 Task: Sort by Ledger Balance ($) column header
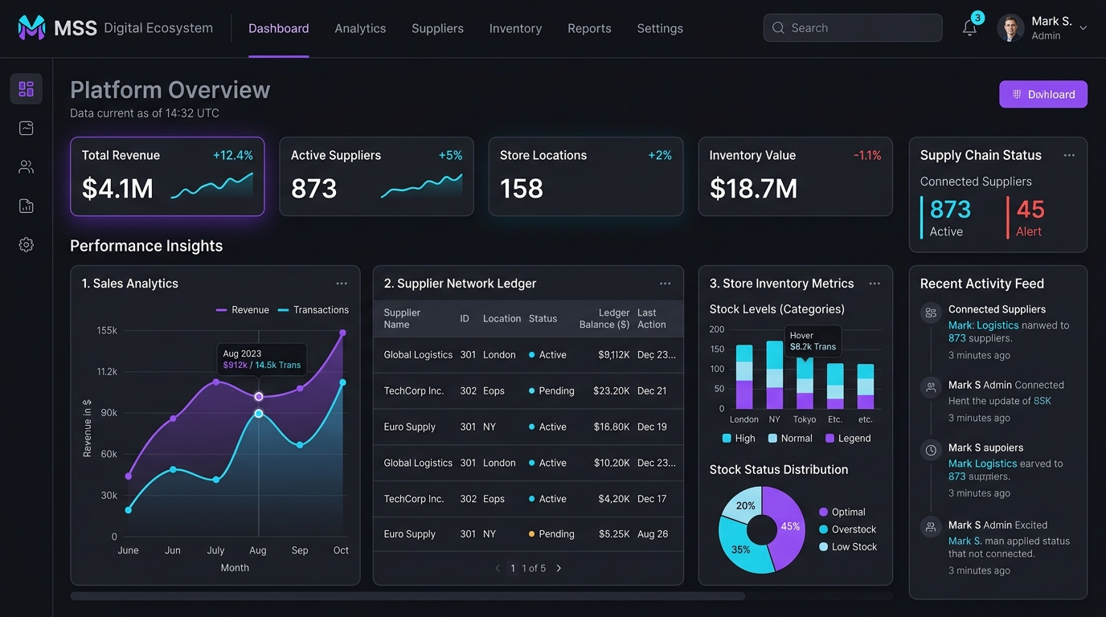[604, 319]
